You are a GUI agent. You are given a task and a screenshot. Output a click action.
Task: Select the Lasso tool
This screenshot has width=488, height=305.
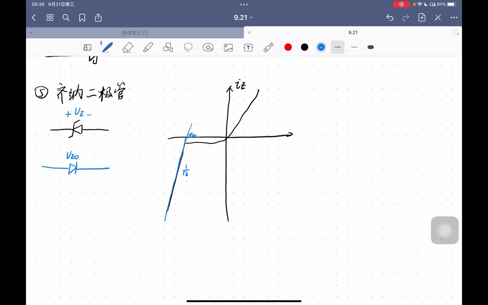pyautogui.click(x=188, y=47)
